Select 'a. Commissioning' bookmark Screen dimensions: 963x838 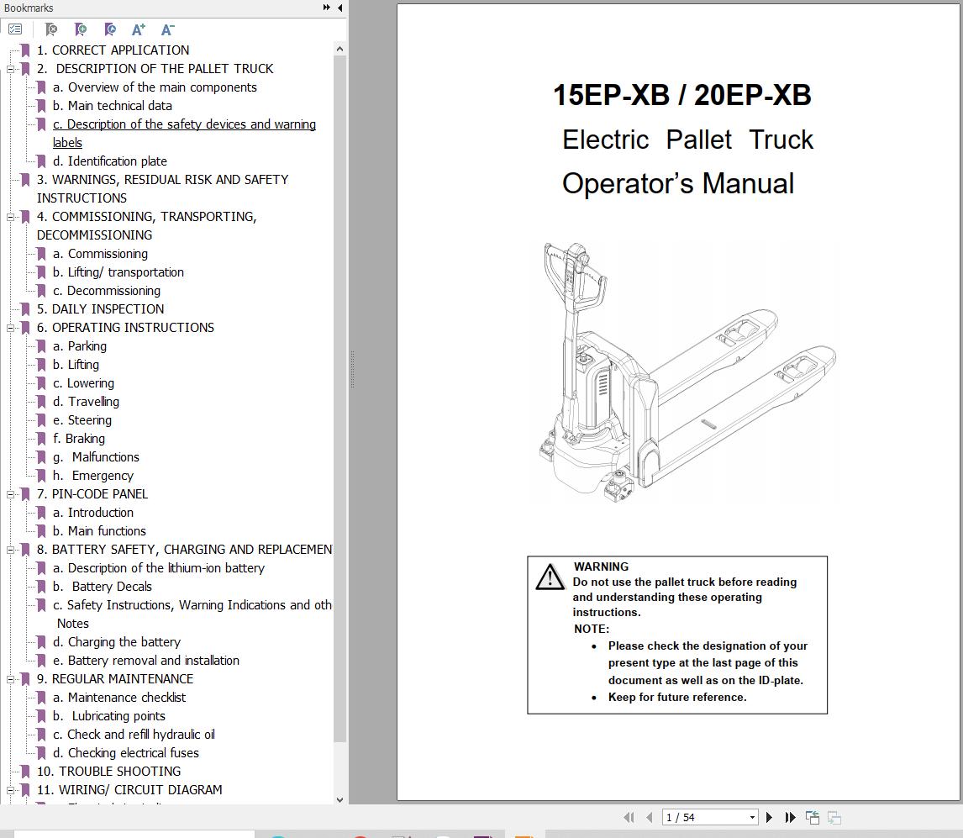pyautogui.click(x=100, y=254)
